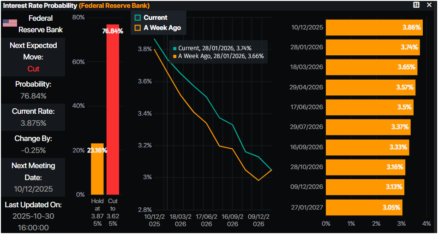Click the Next Meeting Date value 10/12/2025
Screen dimensions: 438x234
tap(34, 189)
